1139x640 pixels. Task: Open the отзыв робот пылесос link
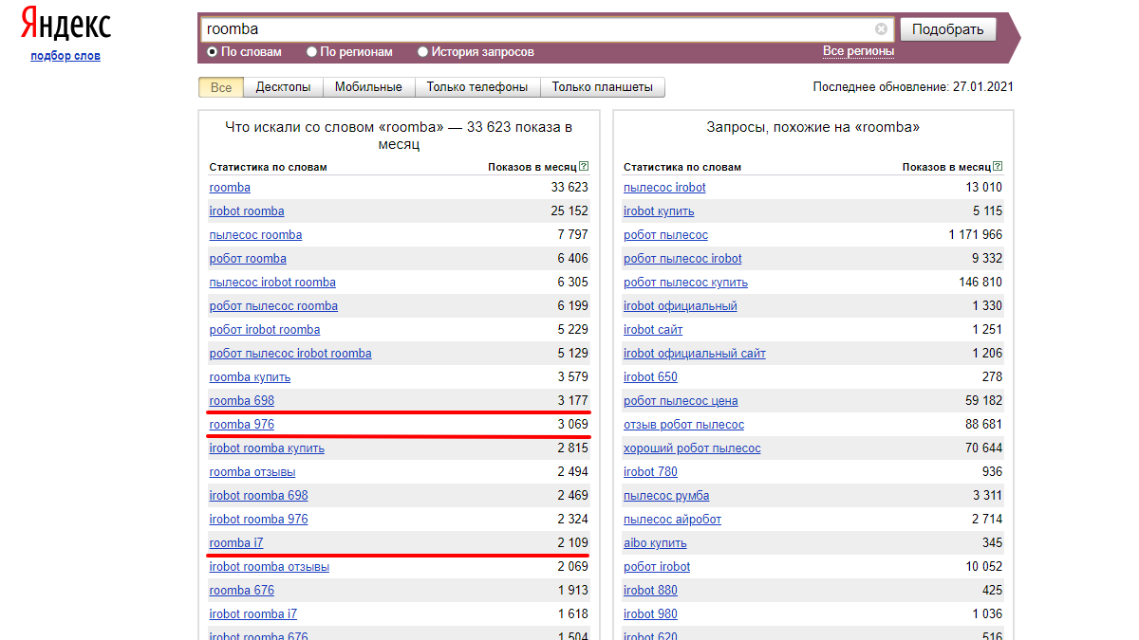click(x=683, y=425)
